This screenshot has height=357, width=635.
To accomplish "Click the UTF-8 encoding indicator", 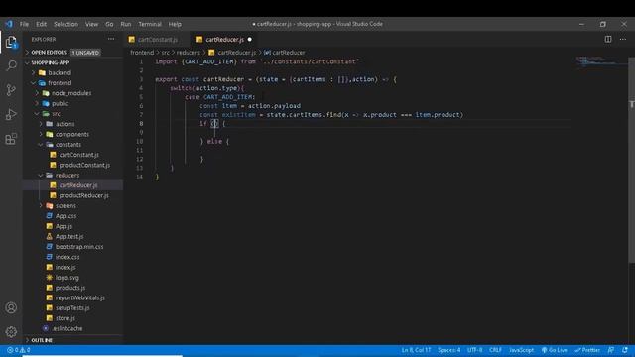I will point(474,350).
